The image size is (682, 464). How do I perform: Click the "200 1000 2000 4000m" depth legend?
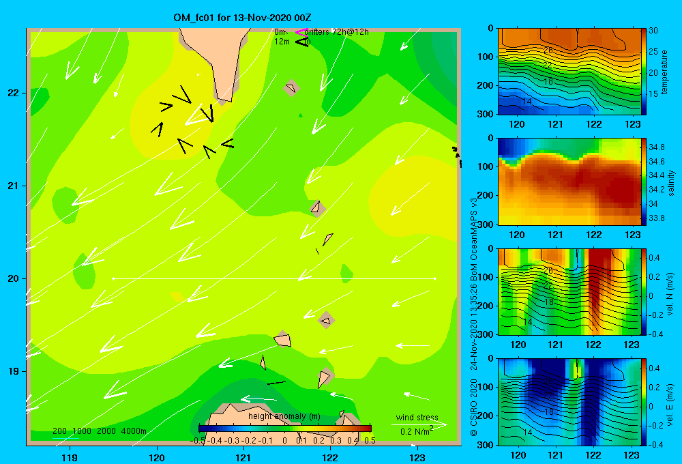tap(99, 431)
